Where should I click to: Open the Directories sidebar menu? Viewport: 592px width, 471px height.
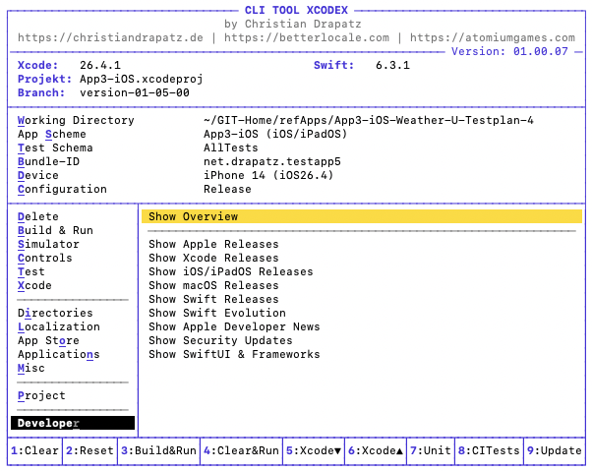[55, 313]
